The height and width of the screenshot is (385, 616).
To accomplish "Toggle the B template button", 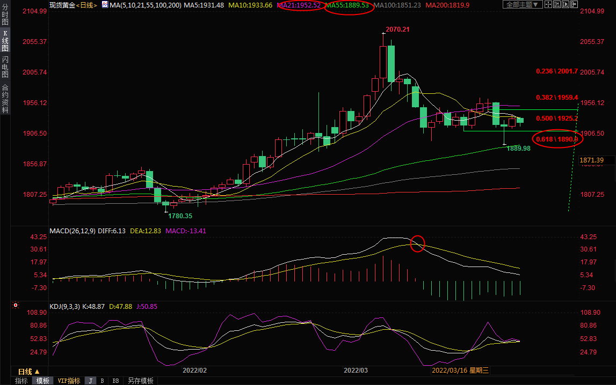I will pos(102,381).
